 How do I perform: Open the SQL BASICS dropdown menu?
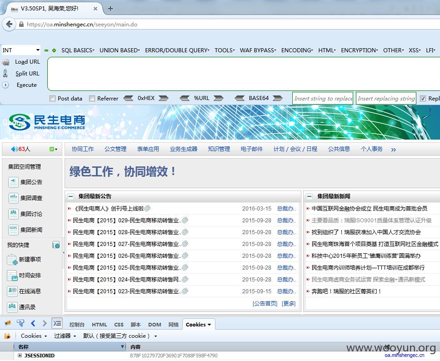click(78, 50)
